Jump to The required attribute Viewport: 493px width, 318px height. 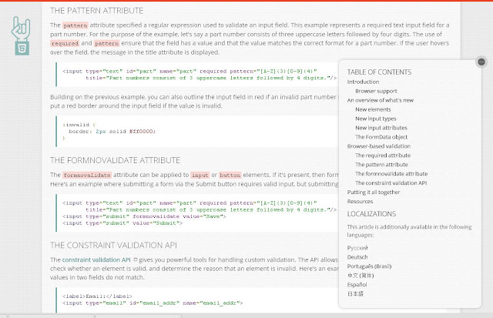[383, 156]
